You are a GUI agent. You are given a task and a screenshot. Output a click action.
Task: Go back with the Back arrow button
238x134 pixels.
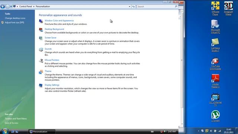(x=3, y=7)
